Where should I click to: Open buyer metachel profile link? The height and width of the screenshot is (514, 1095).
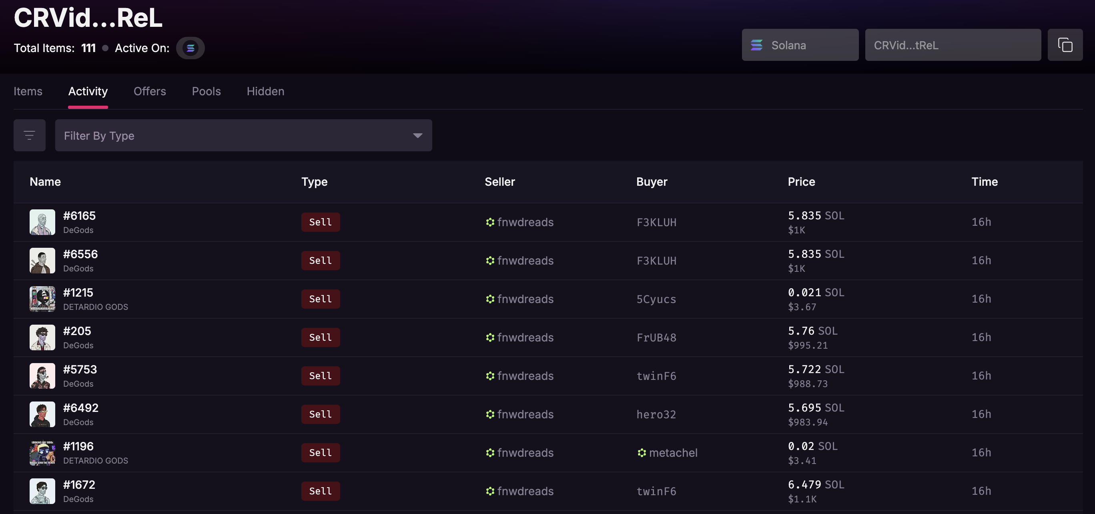(x=673, y=453)
